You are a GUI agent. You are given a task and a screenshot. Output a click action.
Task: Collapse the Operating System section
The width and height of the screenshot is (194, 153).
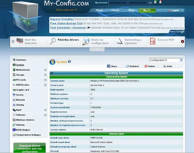click(52, 73)
